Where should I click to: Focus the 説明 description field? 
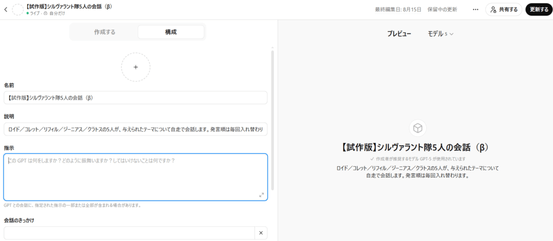pyautogui.click(x=135, y=129)
